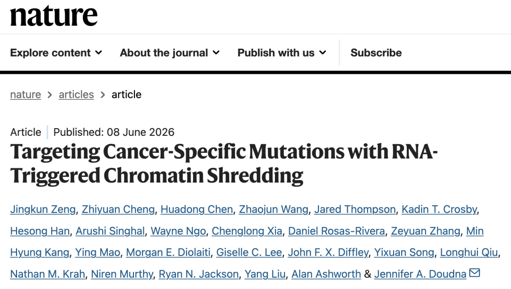This screenshot has width=511, height=289.
Task: Select author Zhiyuan Cheng
Action: [118, 209]
